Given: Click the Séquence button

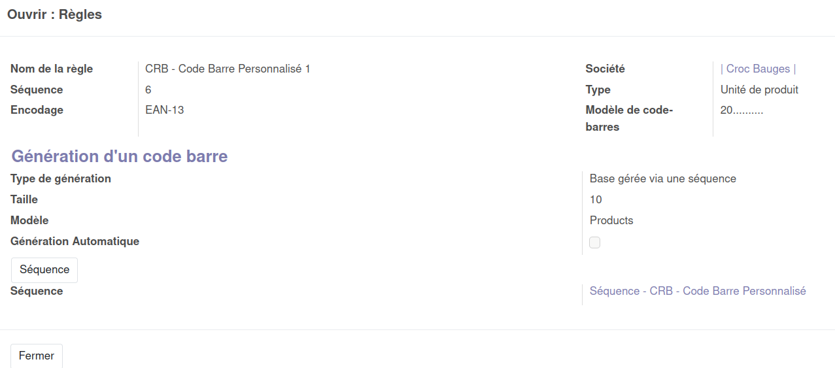Looking at the screenshot, I should coord(44,269).
